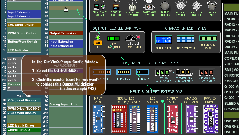Select the Input Mux extension board
Screen dimensions: 239x135
coord(98,118)
